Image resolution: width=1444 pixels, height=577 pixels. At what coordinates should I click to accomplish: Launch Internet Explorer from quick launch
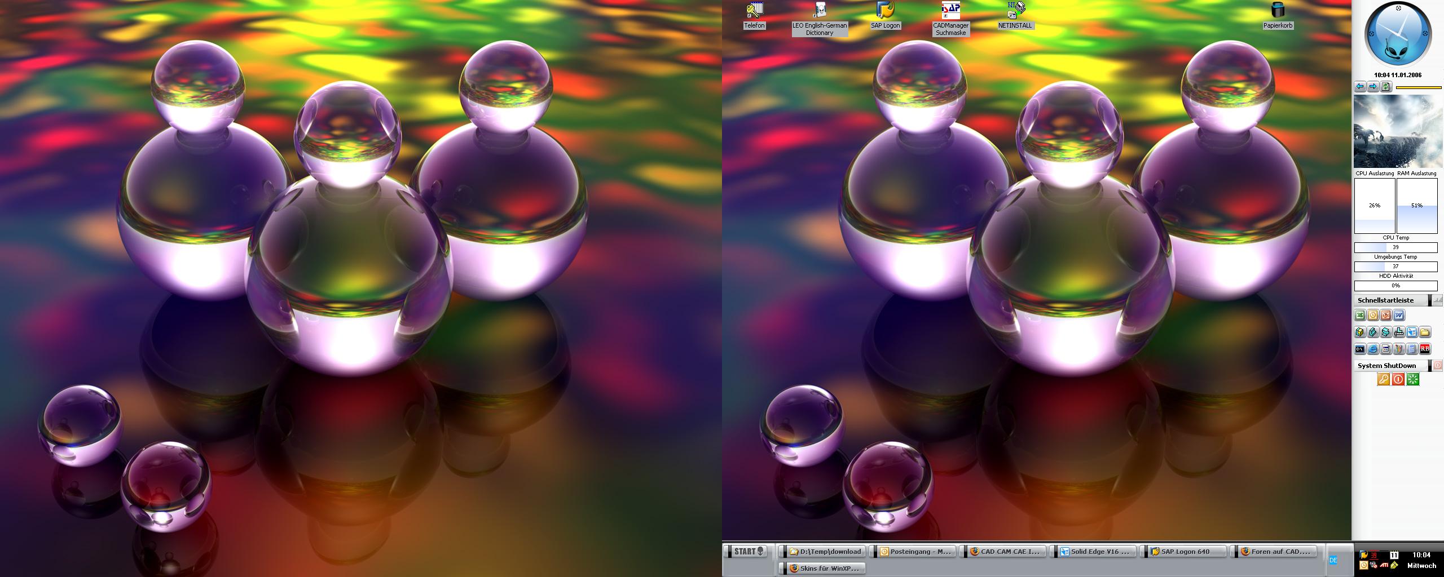pyautogui.click(x=1373, y=349)
